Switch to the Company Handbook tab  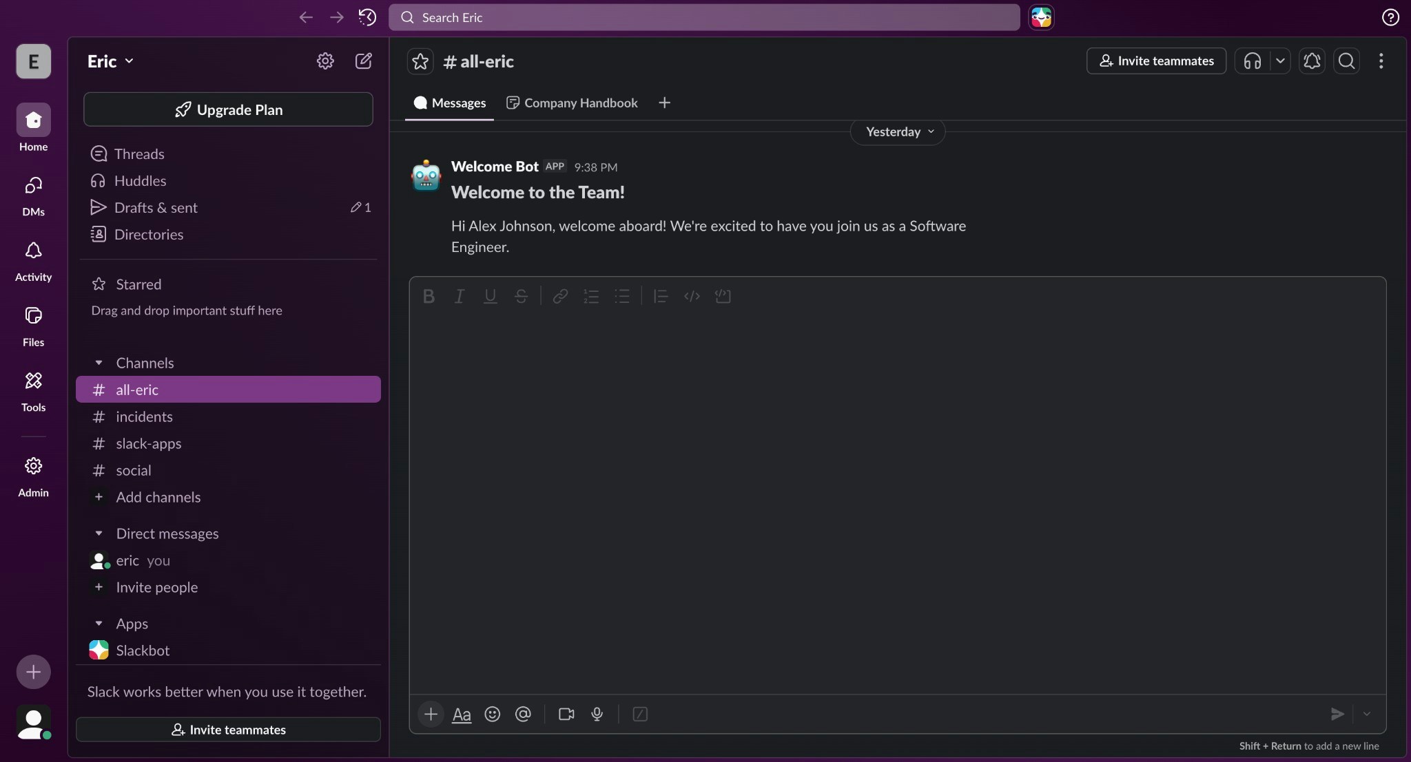point(572,103)
